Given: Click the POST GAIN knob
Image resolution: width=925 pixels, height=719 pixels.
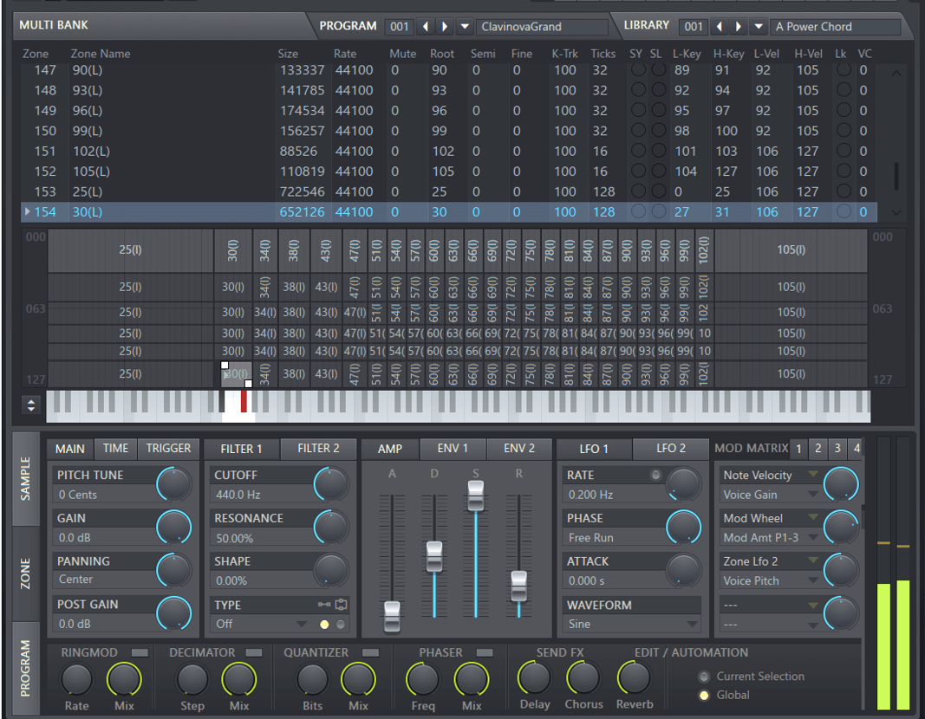Looking at the screenshot, I should pyautogui.click(x=174, y=613).
